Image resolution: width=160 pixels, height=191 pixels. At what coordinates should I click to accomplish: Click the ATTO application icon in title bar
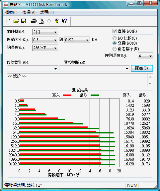pos(5,5)
